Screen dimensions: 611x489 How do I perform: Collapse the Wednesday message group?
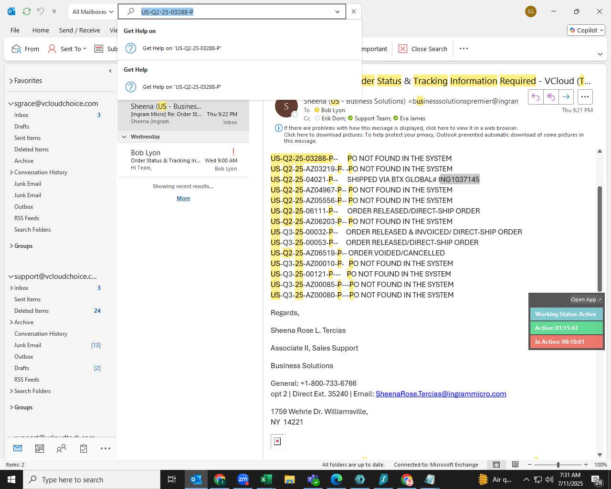coord(124,137)
